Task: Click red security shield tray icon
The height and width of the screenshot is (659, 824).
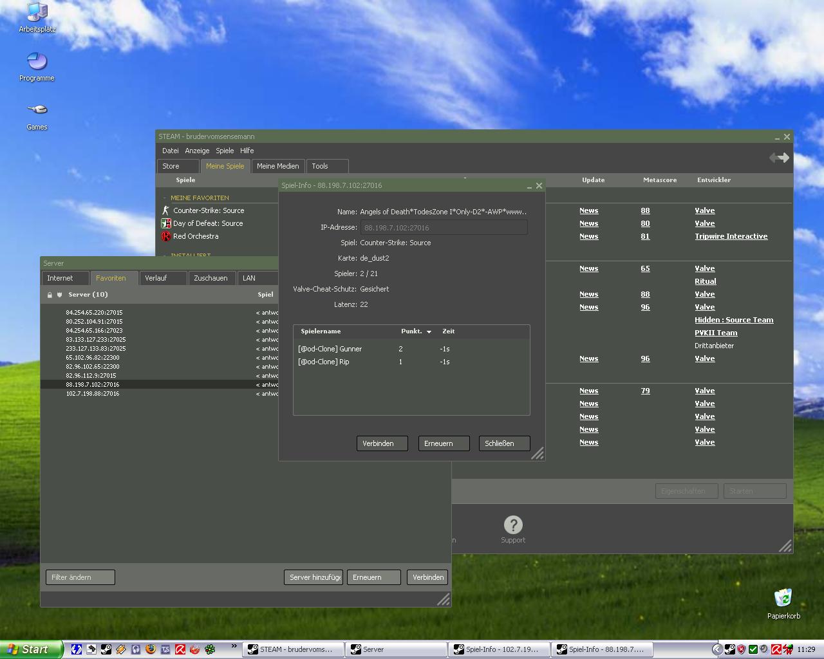Action: point(741,649)
